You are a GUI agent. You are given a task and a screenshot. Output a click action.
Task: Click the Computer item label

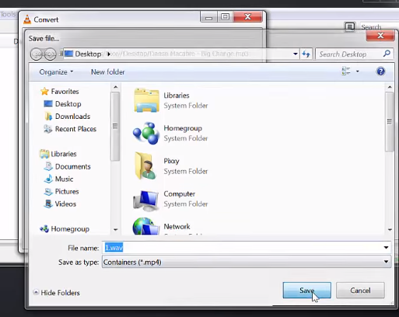180,193
